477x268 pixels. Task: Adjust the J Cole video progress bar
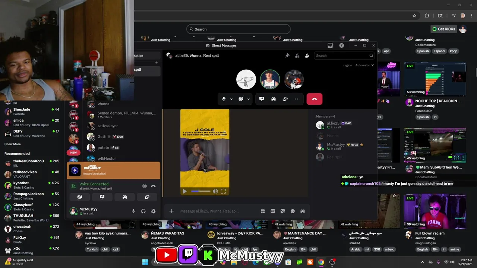click(200, 191)
